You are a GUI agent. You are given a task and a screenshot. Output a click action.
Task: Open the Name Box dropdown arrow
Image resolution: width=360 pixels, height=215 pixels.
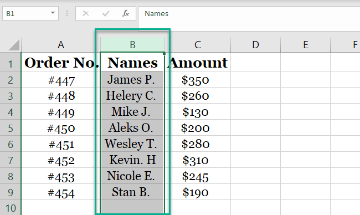[x=53, y=13]
